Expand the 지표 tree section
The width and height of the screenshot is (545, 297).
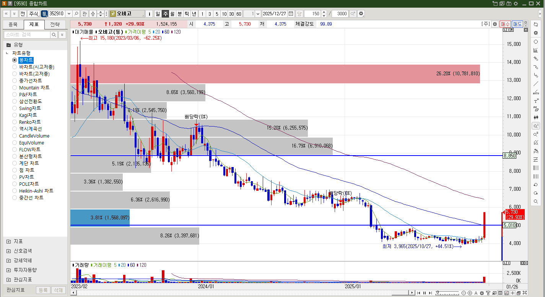click(x=8, y=241)
